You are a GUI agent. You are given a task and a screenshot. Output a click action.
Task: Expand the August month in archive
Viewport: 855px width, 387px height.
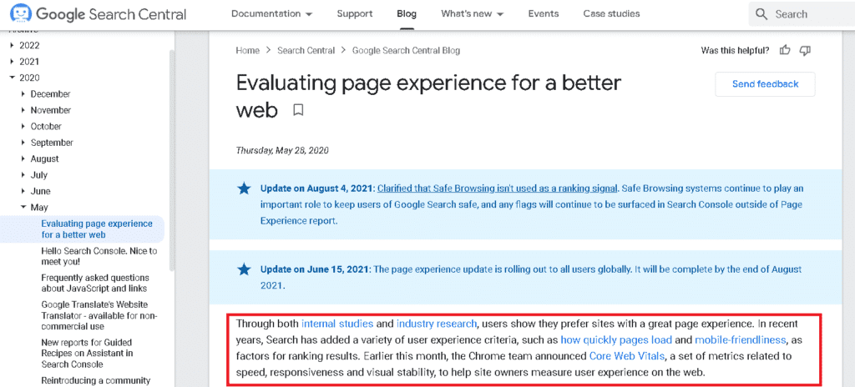pos(23,159)
